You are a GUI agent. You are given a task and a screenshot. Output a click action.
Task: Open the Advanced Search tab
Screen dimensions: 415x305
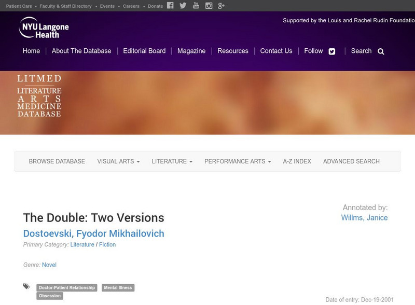click(x=351, y=161)
